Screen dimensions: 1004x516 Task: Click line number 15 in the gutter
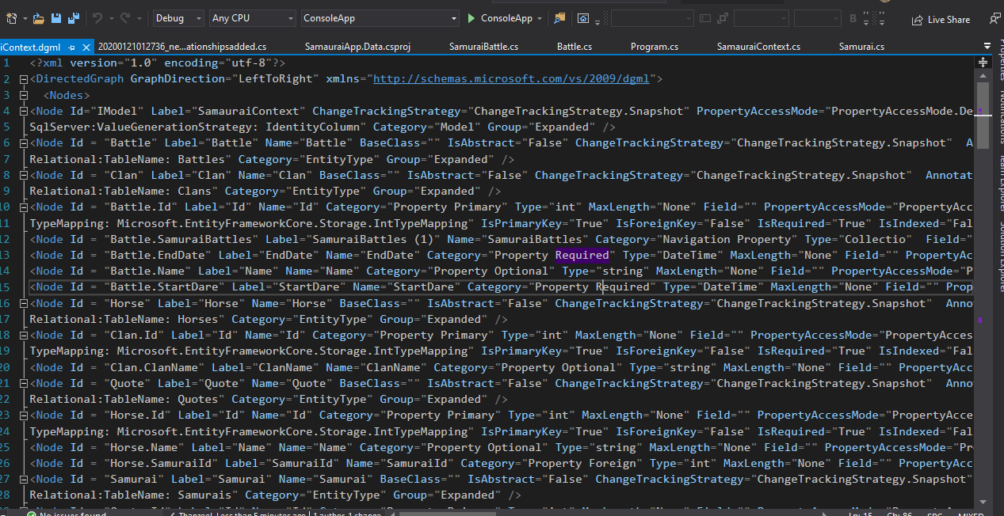6,286
